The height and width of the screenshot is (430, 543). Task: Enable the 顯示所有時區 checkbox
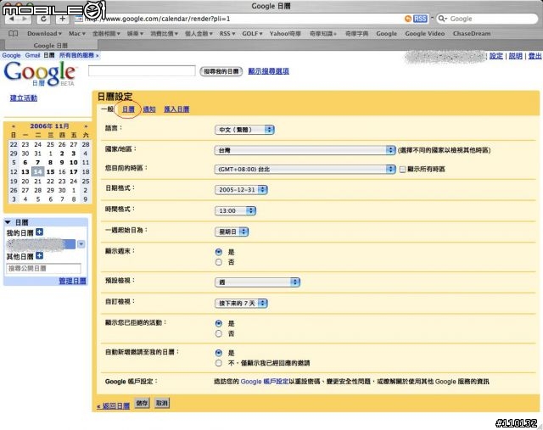pyautogui.click(x=402, y=170)
